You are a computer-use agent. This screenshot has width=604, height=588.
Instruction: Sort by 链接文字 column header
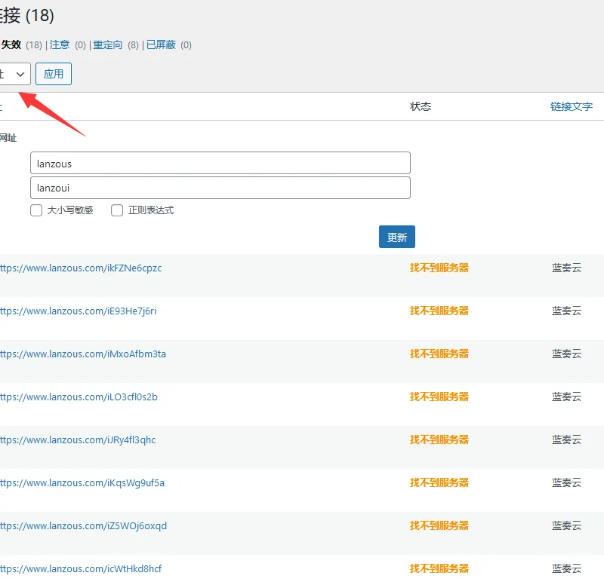click(572, 106)
